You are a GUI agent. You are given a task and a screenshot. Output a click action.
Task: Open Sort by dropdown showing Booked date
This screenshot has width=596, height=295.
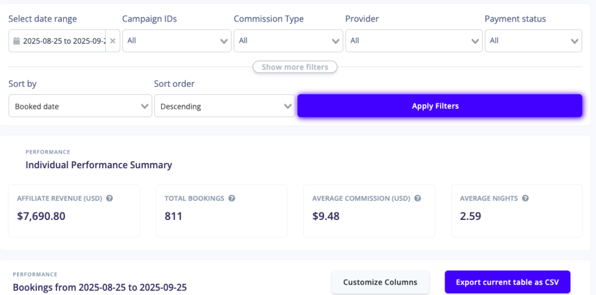pyautogui.click(x=80, y=106)
